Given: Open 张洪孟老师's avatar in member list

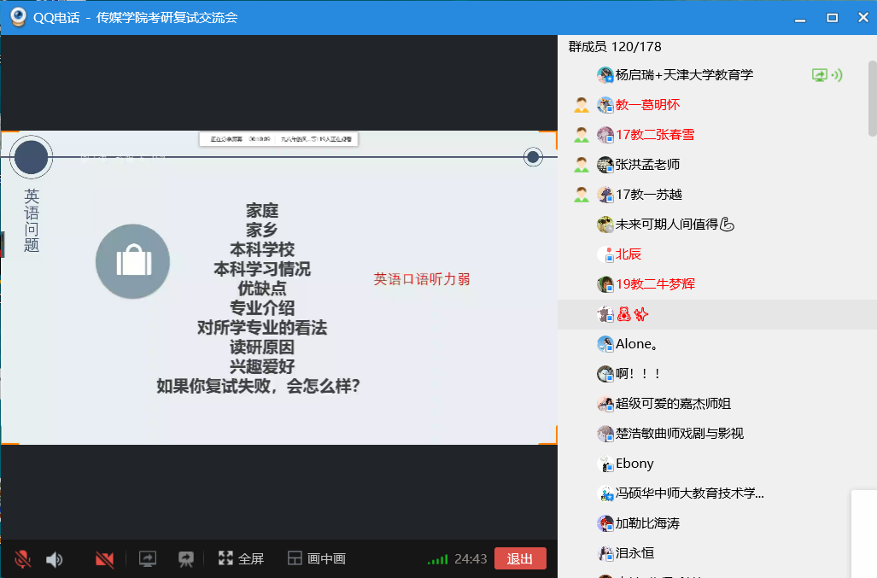Looking at the screenshot, I should click(x=605, y=165).
